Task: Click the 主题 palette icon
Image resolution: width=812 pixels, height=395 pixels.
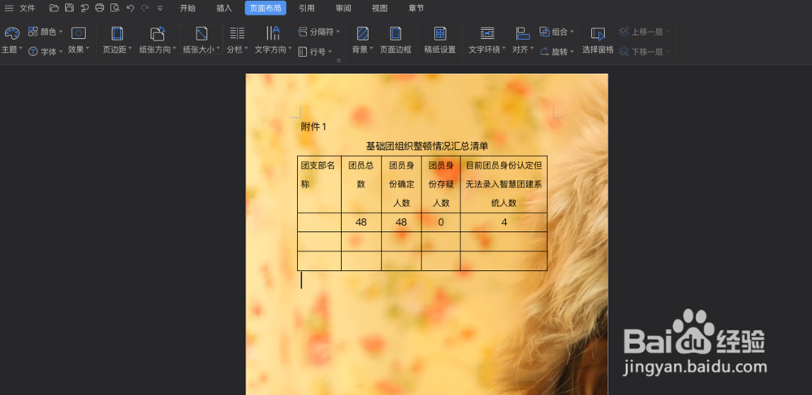Action: [x=11, y=33]
